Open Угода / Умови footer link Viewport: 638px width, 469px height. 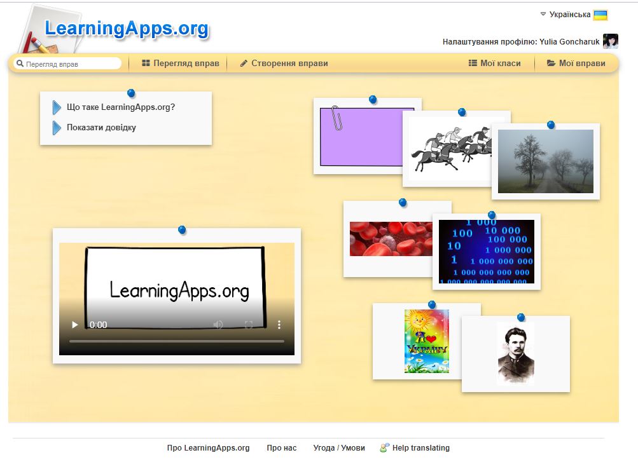(339, 448)
